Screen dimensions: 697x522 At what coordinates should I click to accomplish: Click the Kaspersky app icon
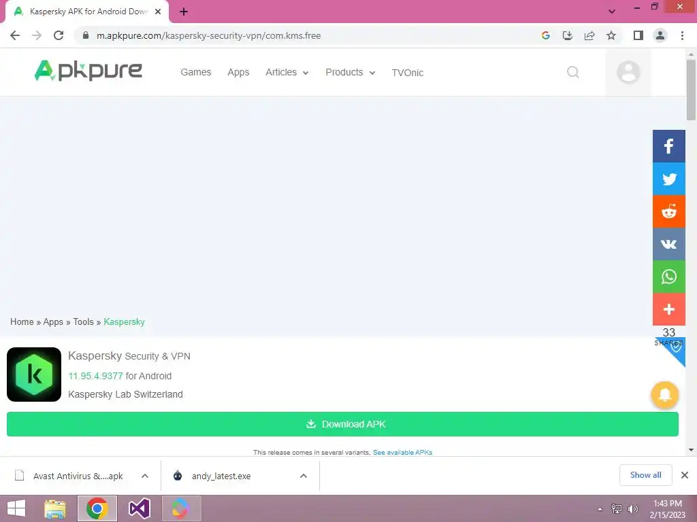34,375
